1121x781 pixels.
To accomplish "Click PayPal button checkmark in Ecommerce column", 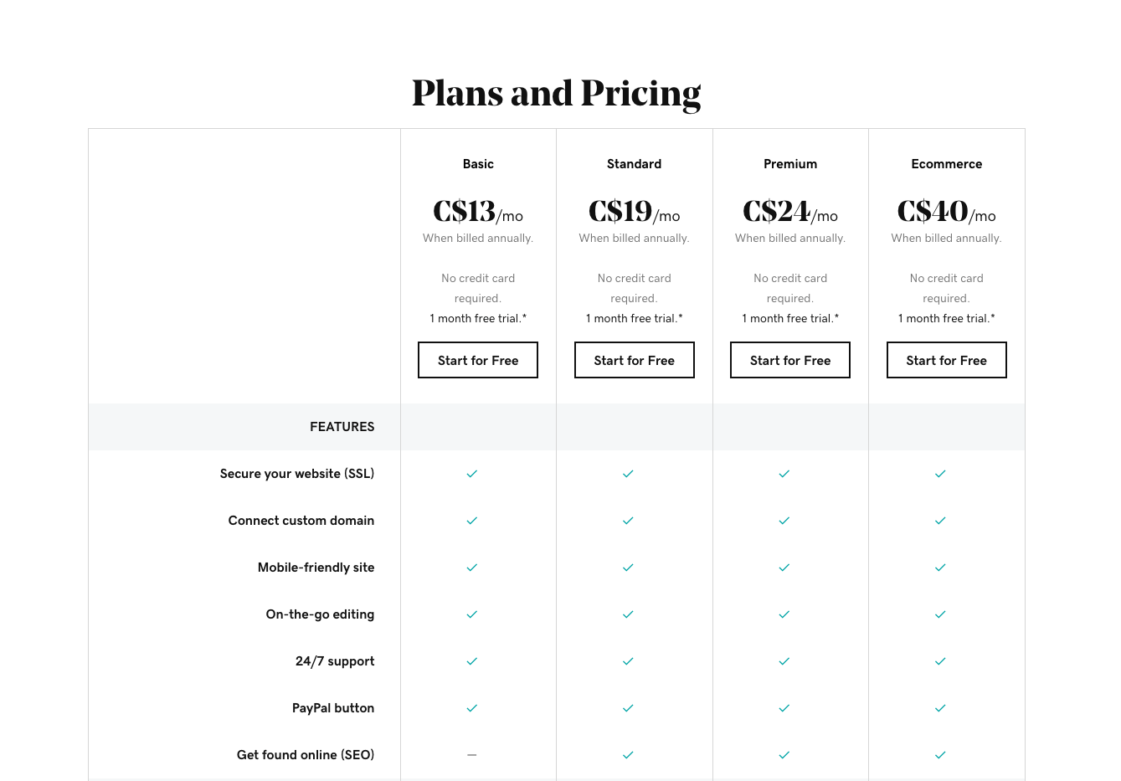I will pos(940,708).
